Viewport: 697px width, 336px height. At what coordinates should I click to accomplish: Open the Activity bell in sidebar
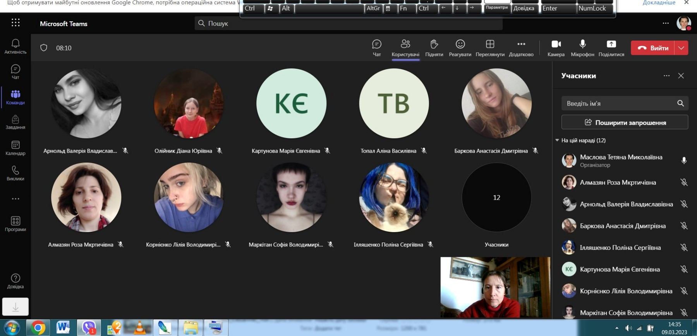click(15, 46)
